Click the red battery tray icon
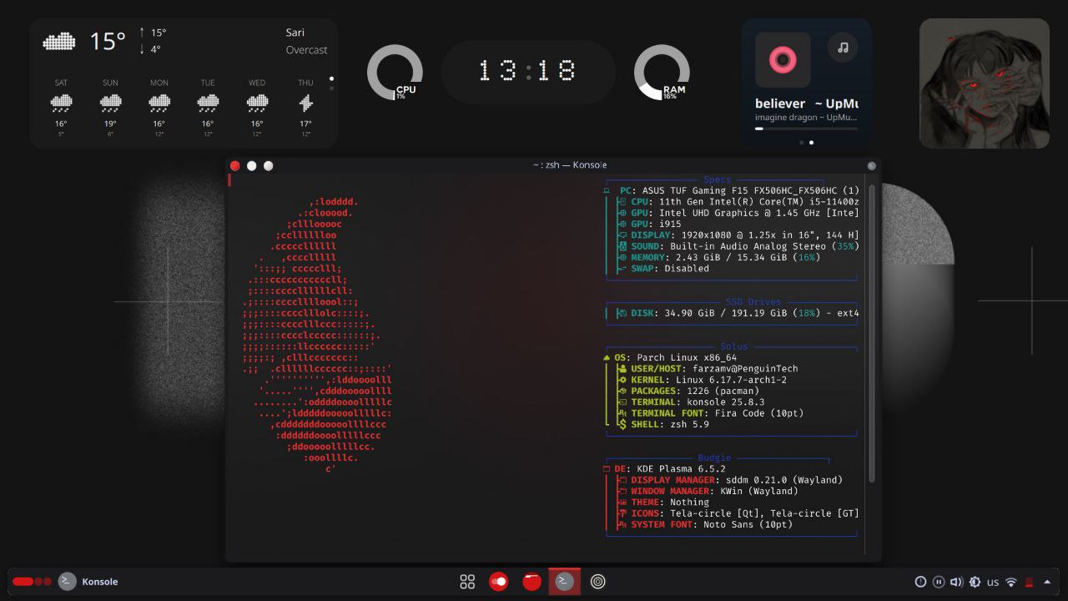The width and height of the screenshot is (1068, 601). point(1030,582)
